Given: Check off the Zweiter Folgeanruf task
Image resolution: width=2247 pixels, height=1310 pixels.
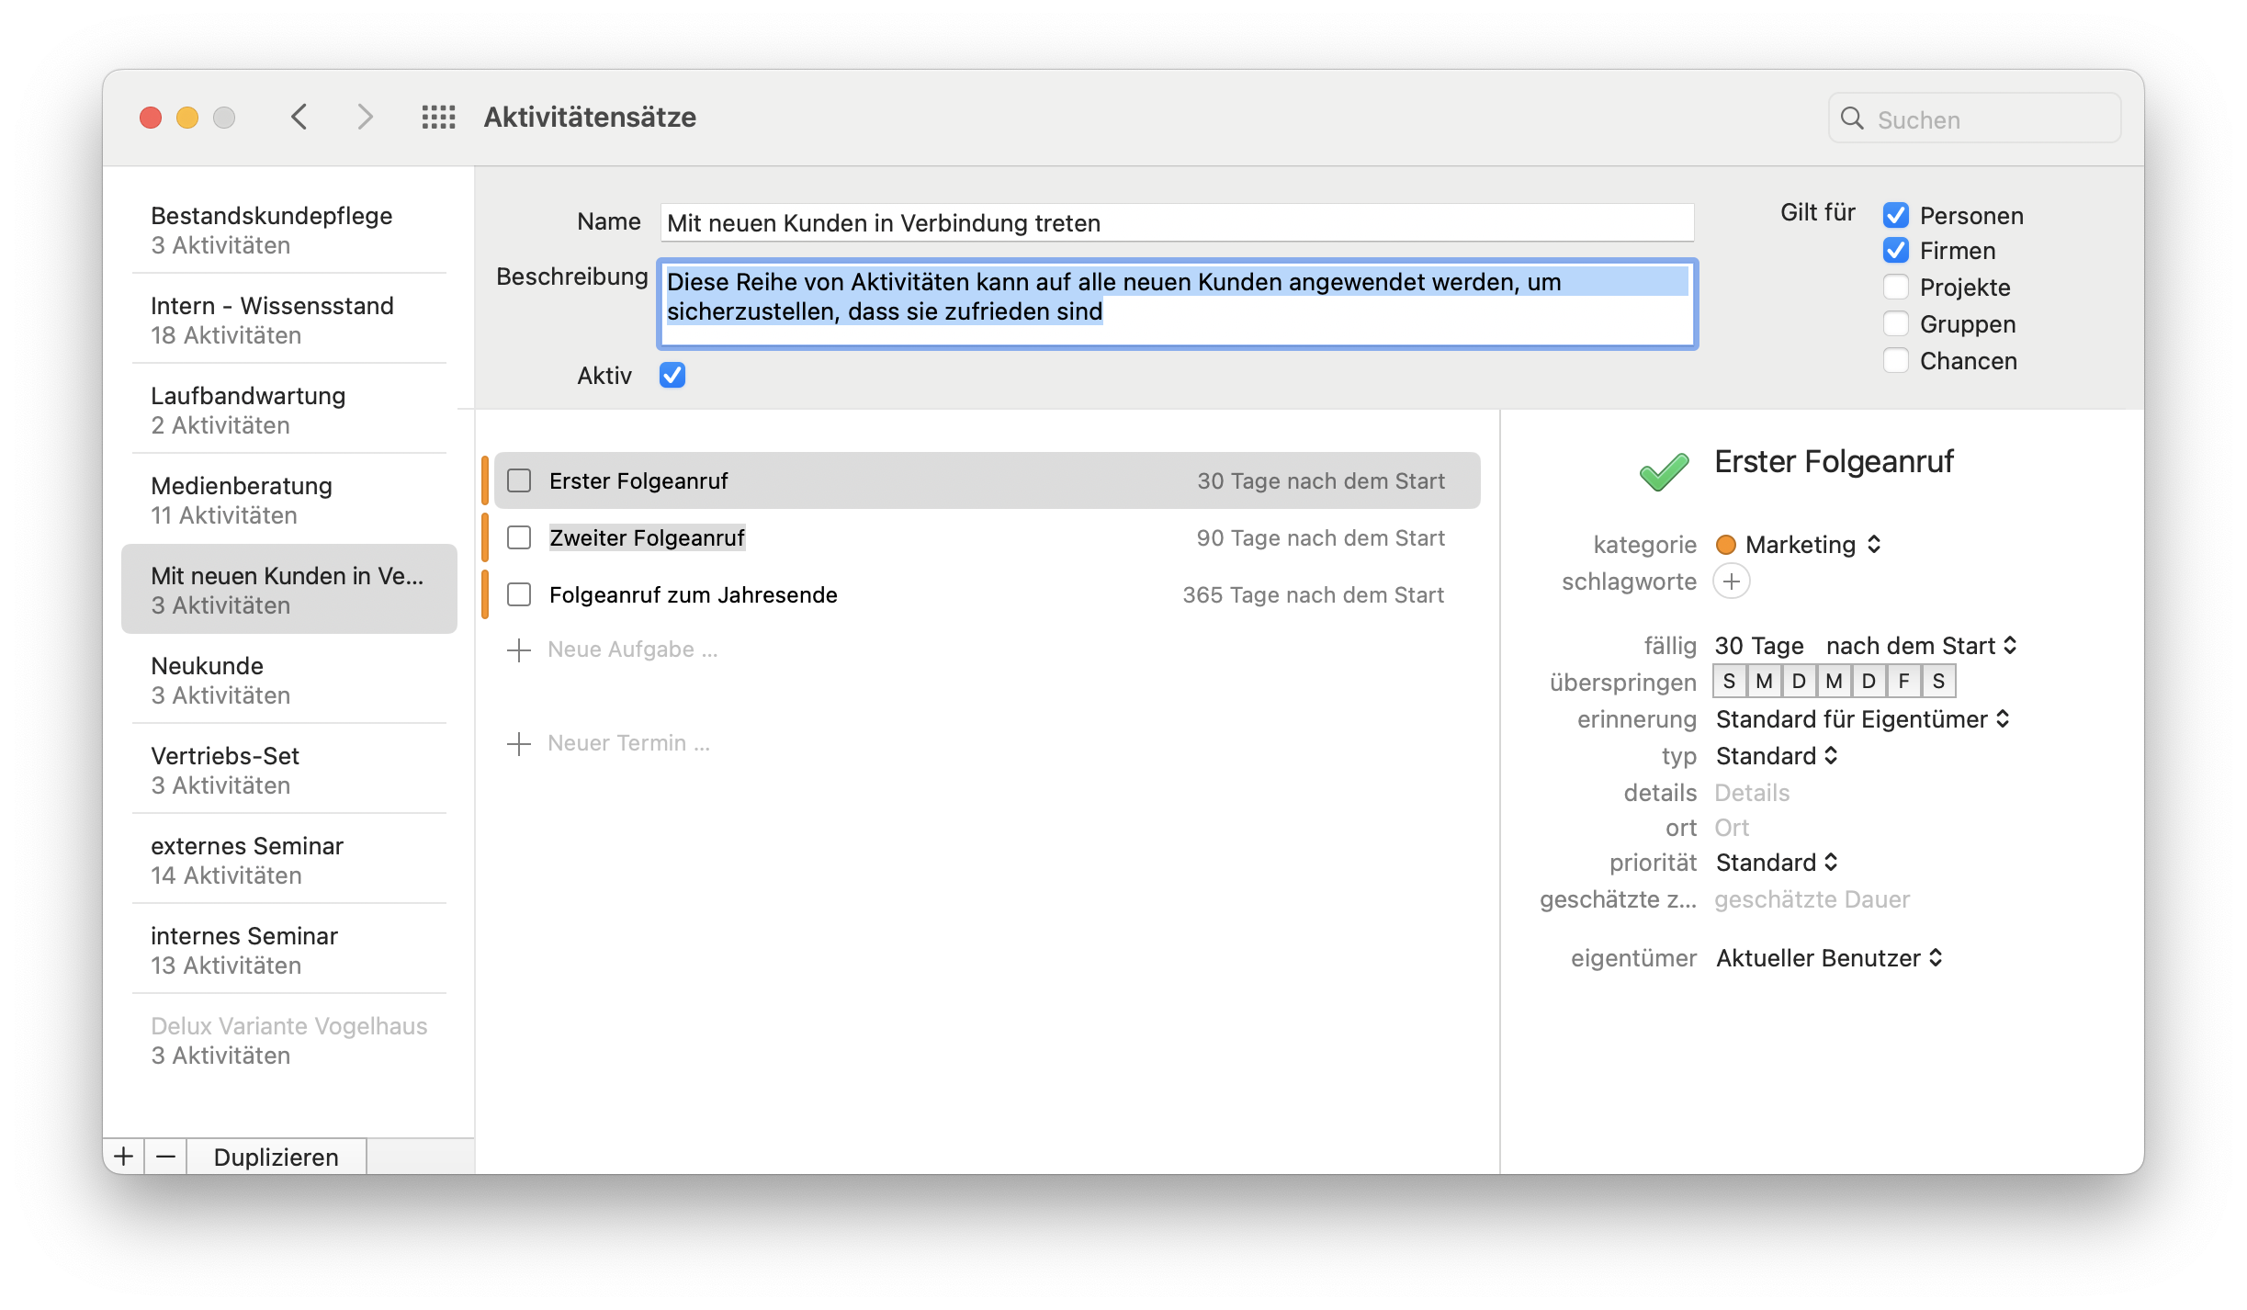Looking at the screenshot, I should pyautogui.click(x=519, y=537).
